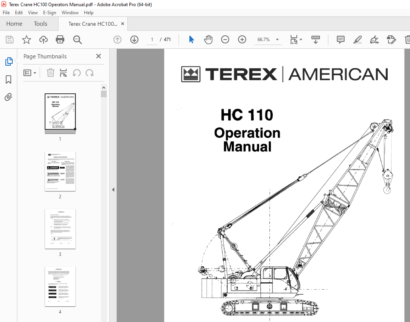Open the E-Sign menu
The height and width of the screenshot is (322, 410).
[x=49, y=13]
